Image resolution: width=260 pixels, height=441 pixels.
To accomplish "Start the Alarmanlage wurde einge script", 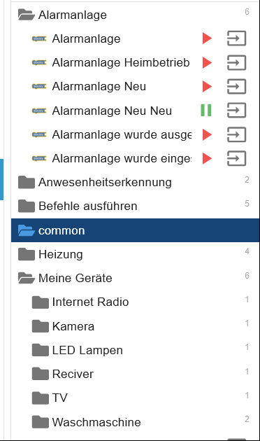I will click(207, 158).
